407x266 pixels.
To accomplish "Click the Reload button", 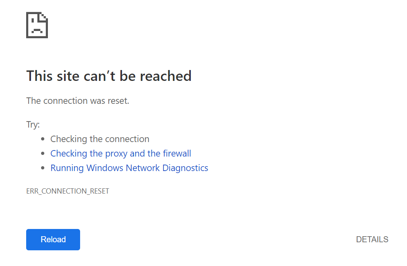I will pos(53,239).
